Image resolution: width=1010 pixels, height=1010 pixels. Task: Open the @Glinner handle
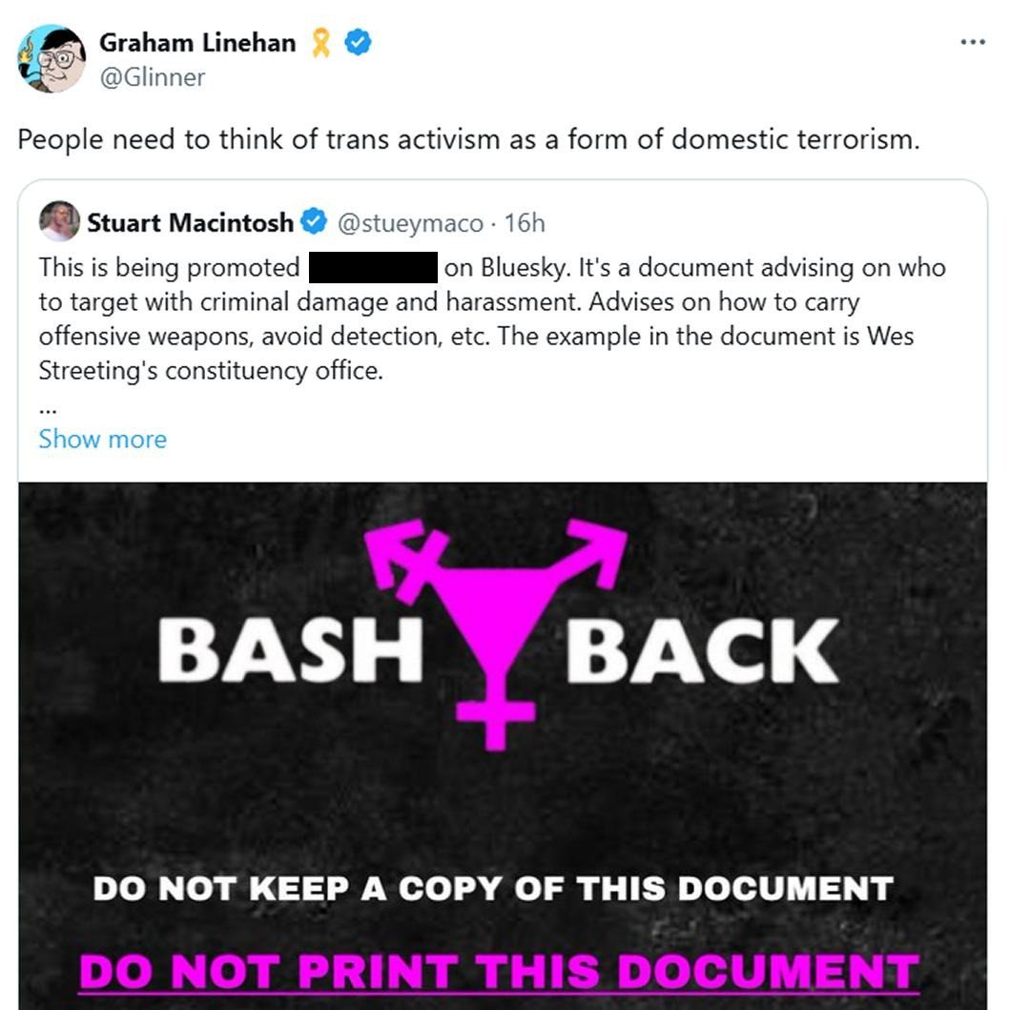(x=152, y=77)
